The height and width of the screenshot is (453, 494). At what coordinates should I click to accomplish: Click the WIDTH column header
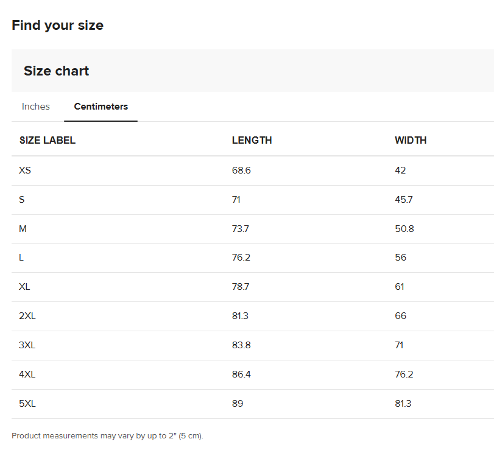click(x=411, y=140)
